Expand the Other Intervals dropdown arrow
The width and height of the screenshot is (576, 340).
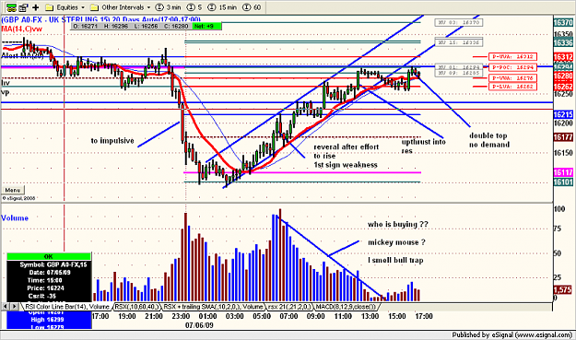(148, 7)
